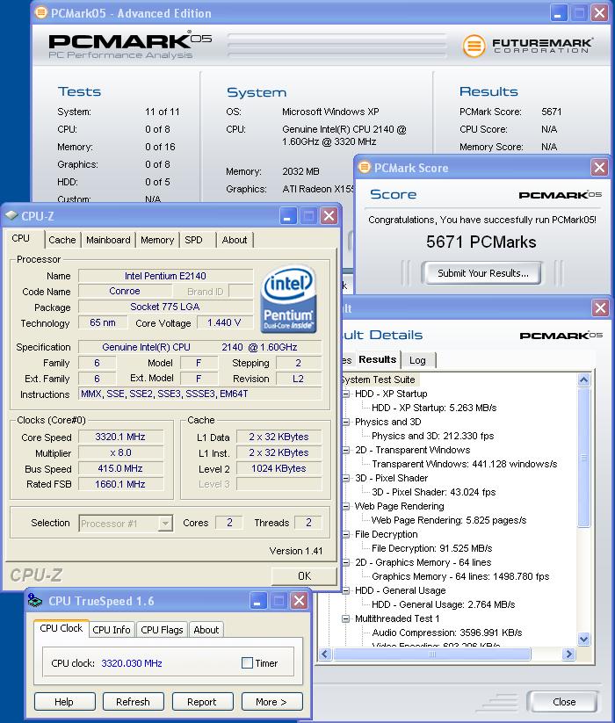Open the About tab in CPU TrueSpeed
This screenshot has height=723, width=615.
pos(206,629)
